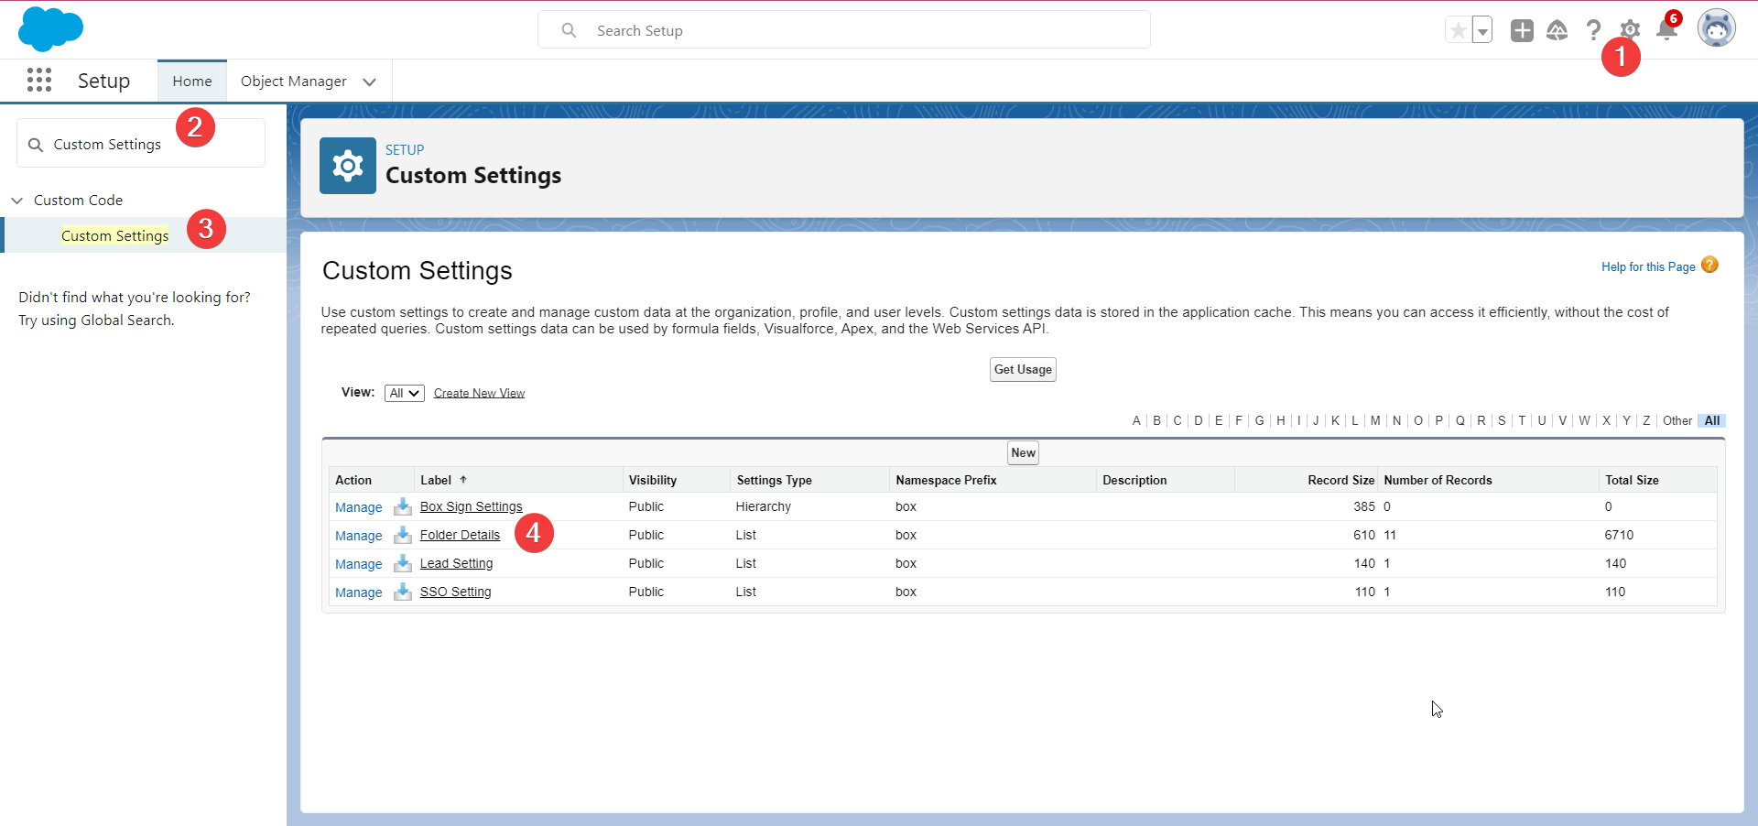Open the View dropdown set to All
The height and width of the screenshot is (826, 1758).
click(x=404, y=393)
